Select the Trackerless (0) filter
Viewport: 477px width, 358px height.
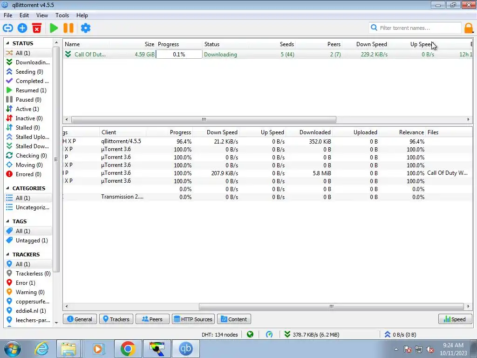click(28, 274)
